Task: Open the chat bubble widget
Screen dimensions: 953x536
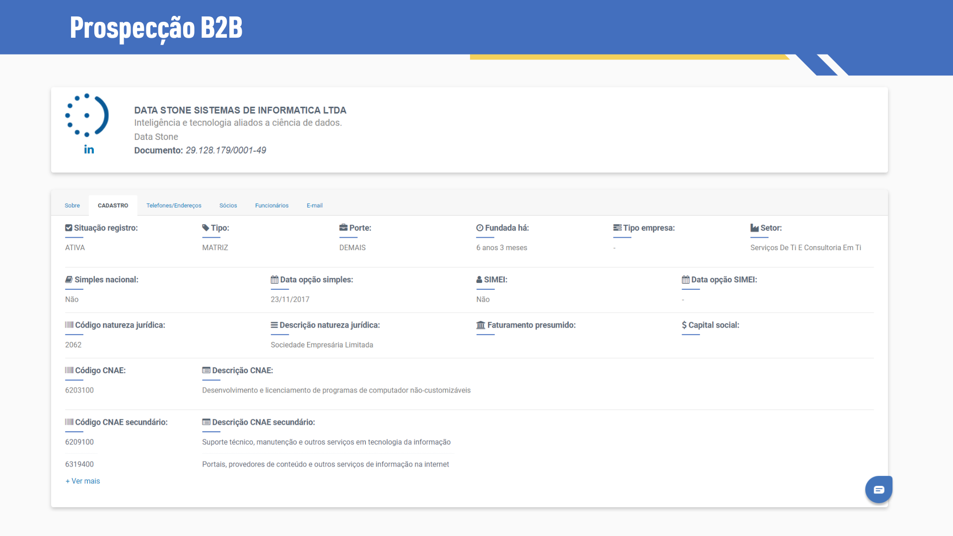Action: [879, 489]
